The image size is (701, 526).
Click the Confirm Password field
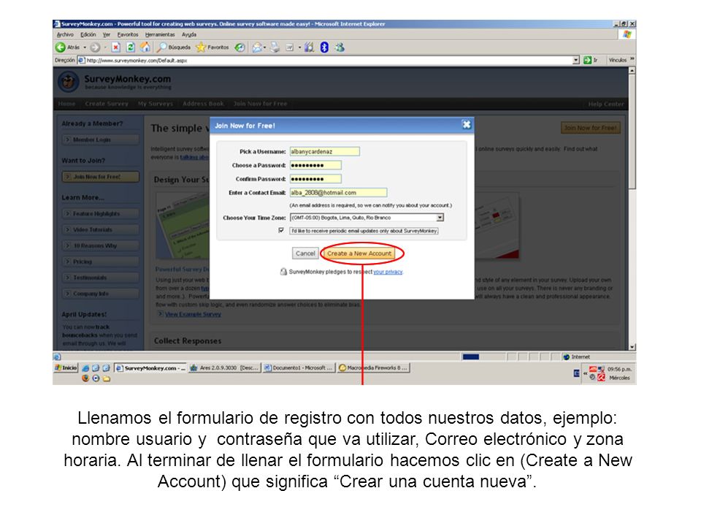point(315,179)
